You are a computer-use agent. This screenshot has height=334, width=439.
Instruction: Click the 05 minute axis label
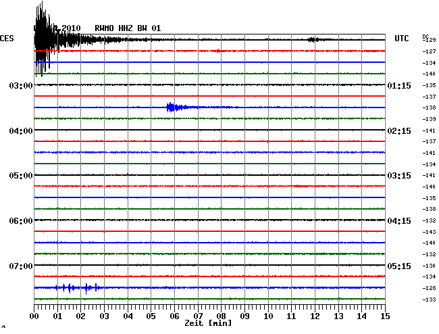coord(151,316)
